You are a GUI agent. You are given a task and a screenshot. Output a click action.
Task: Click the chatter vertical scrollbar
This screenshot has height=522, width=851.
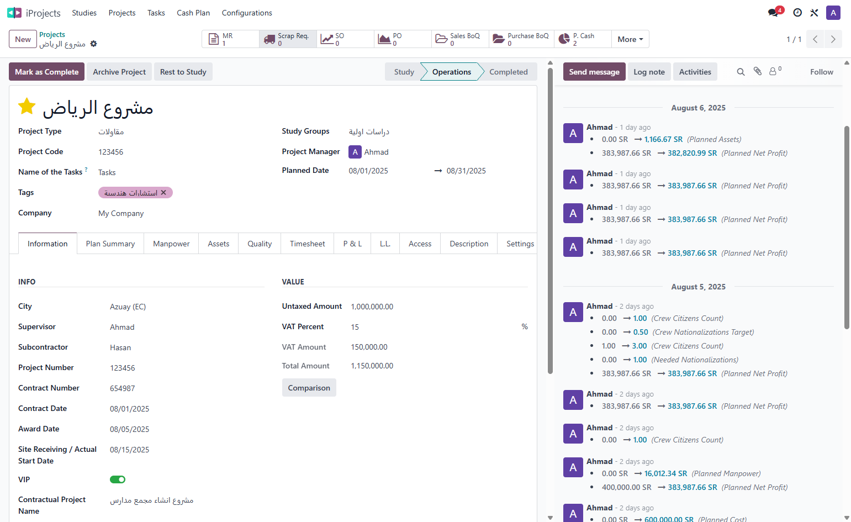[x=847, y=227]
